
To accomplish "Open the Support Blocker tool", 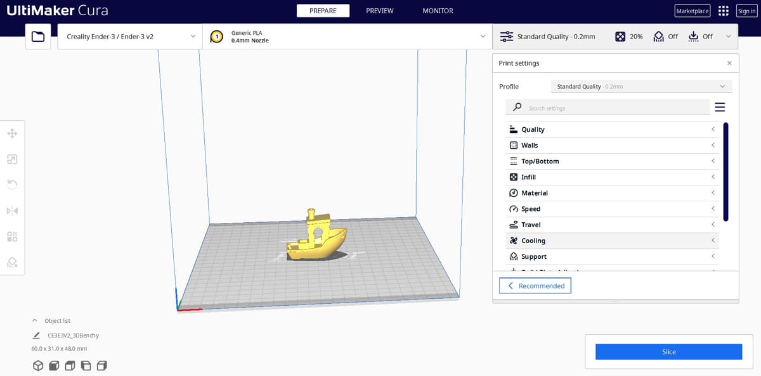I will click(x=12, y=262).
